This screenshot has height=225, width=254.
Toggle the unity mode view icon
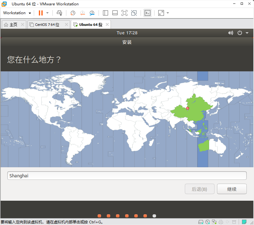pos(134,13)
